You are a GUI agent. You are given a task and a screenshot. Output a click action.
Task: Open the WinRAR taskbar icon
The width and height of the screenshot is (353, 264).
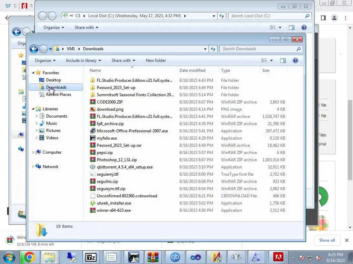click(x=153, y=257)
